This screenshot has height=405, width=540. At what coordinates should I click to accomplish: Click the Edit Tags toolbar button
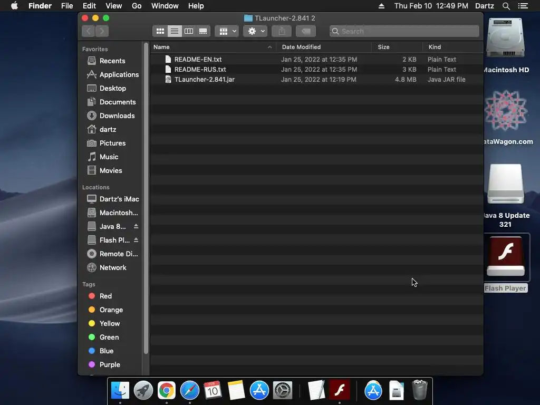(306, 31)
